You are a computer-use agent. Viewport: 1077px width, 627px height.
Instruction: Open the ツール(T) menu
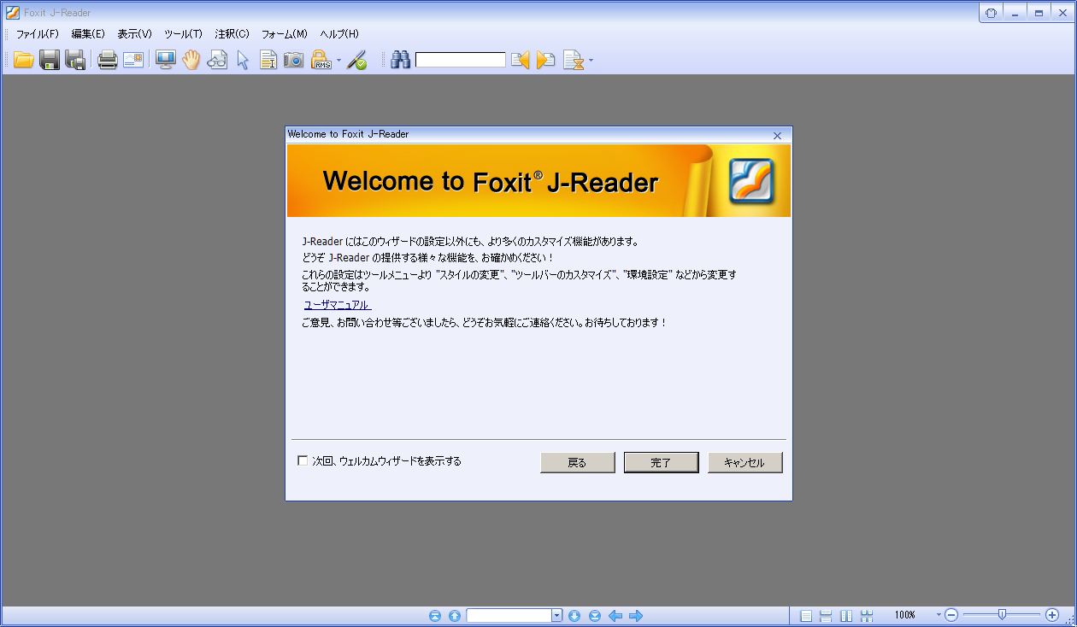click(183, 34)
